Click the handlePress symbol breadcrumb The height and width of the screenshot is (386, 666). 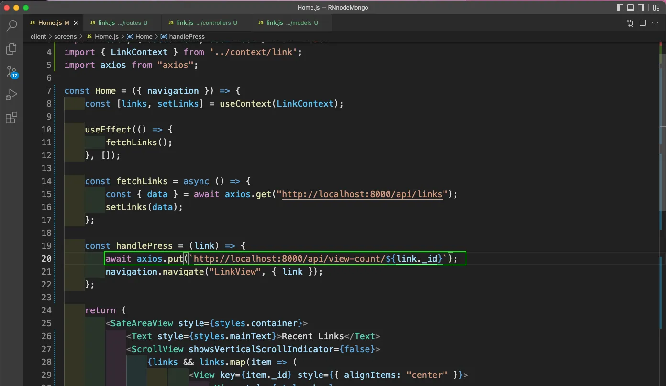tap(183, 36)
